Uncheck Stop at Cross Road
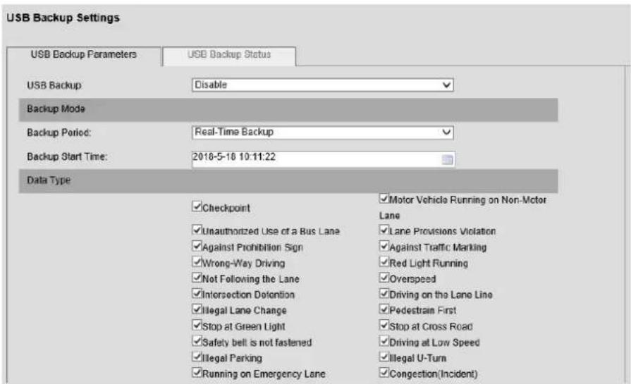 384,325
